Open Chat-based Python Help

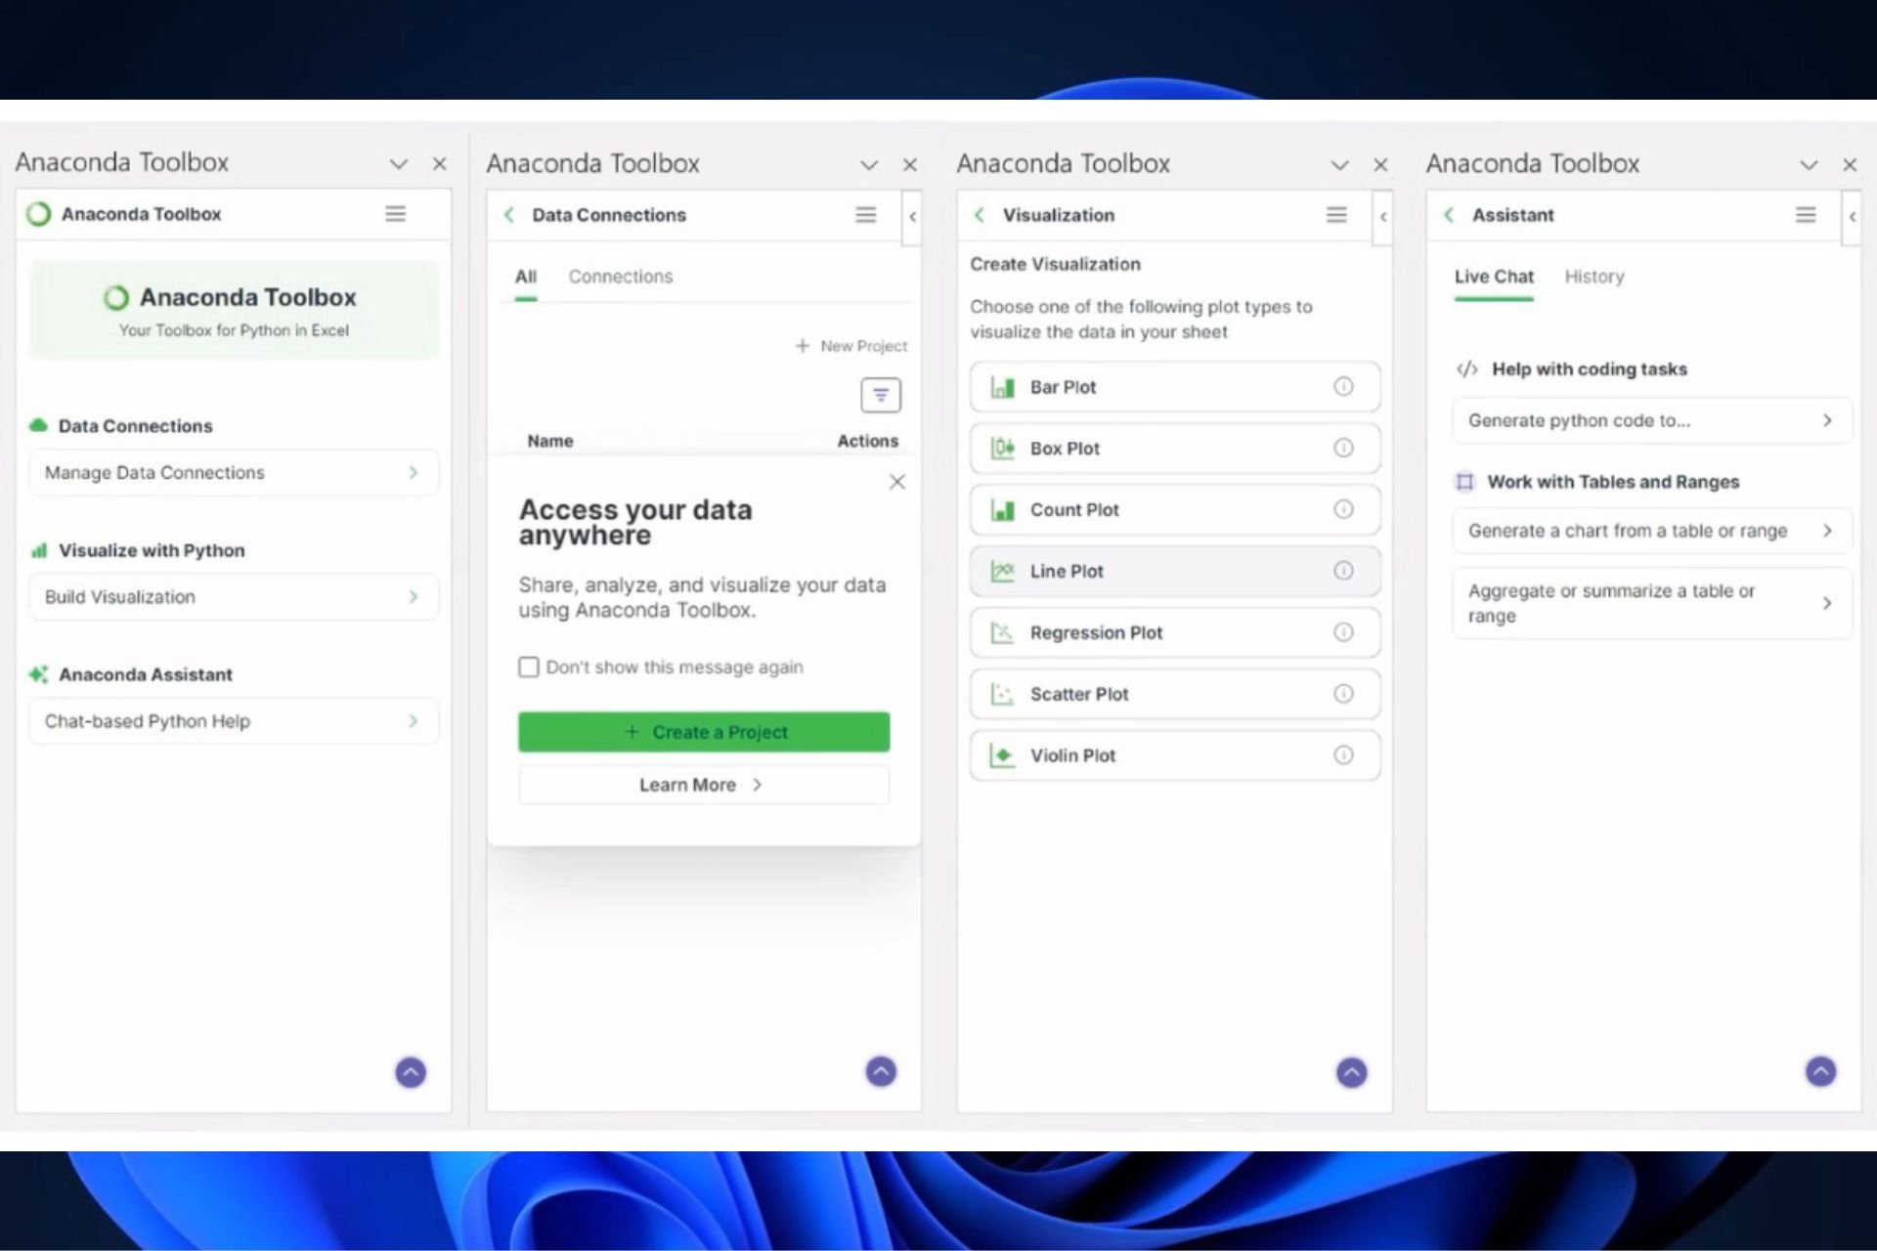tap(234, 720)
